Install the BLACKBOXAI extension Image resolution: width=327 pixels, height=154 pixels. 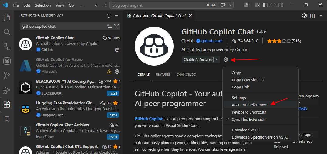(113, 93)
